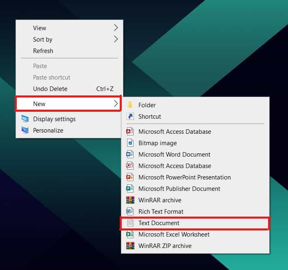Choose the Rich Text Format icon
The width and height of the screenshot is (288, 270).
click(130, 211)
